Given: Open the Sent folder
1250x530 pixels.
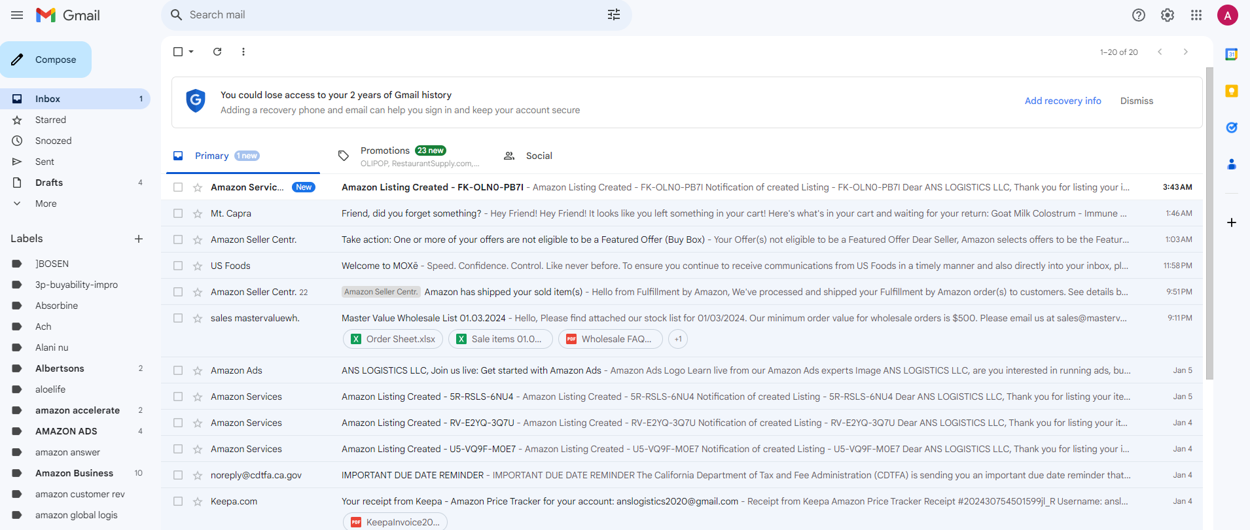Looking at the screenshot, I should click(75, 162).
